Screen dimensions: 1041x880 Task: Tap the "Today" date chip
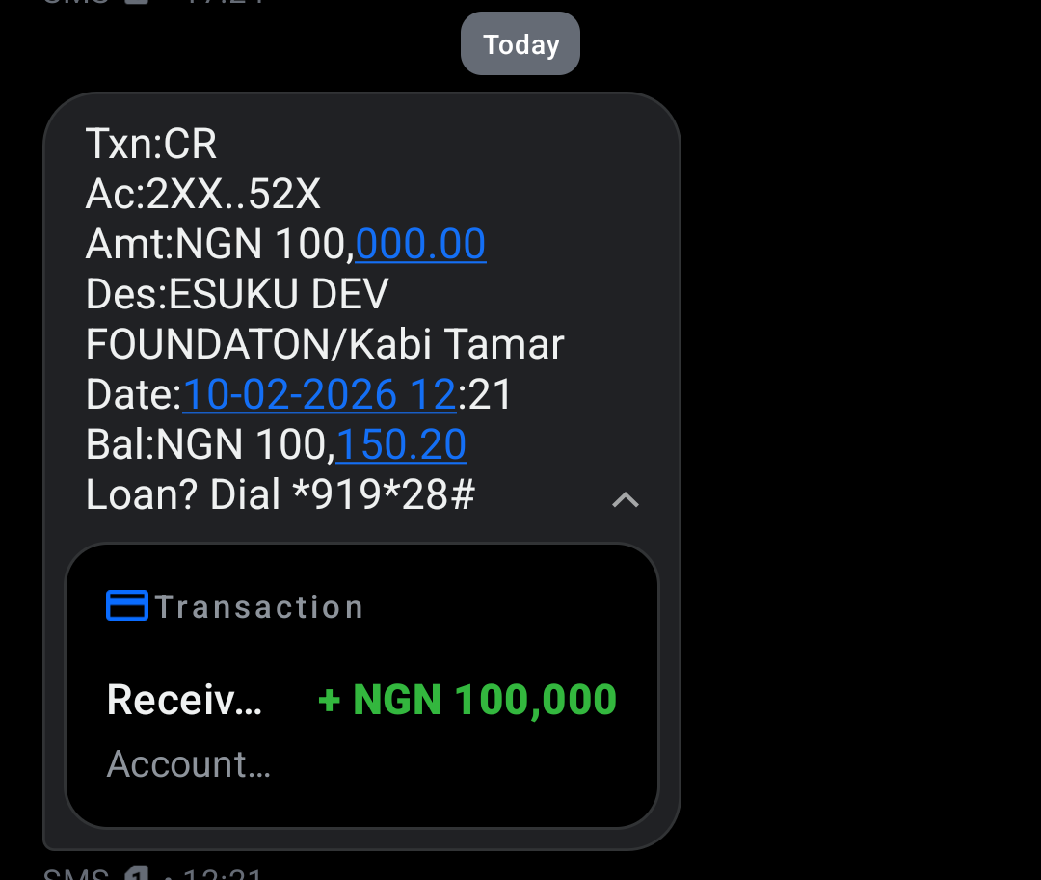click(520, 44)
